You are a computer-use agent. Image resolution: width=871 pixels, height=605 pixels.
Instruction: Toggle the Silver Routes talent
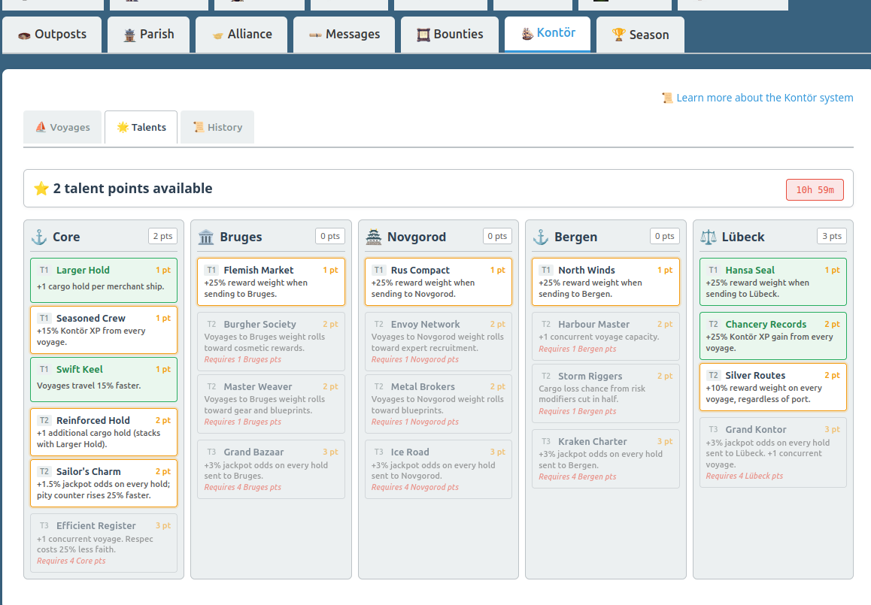point(773,387)
